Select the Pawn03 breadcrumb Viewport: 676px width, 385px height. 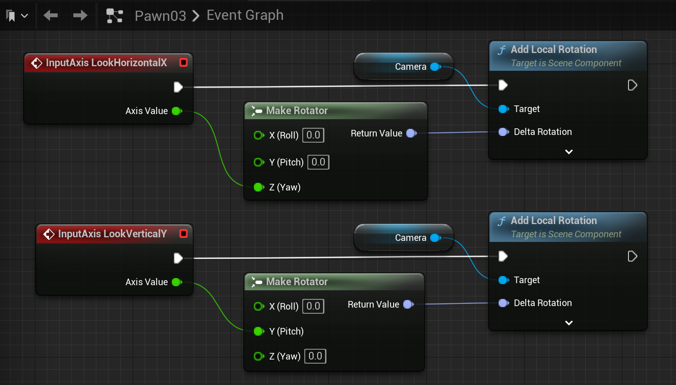click(161, 16)
